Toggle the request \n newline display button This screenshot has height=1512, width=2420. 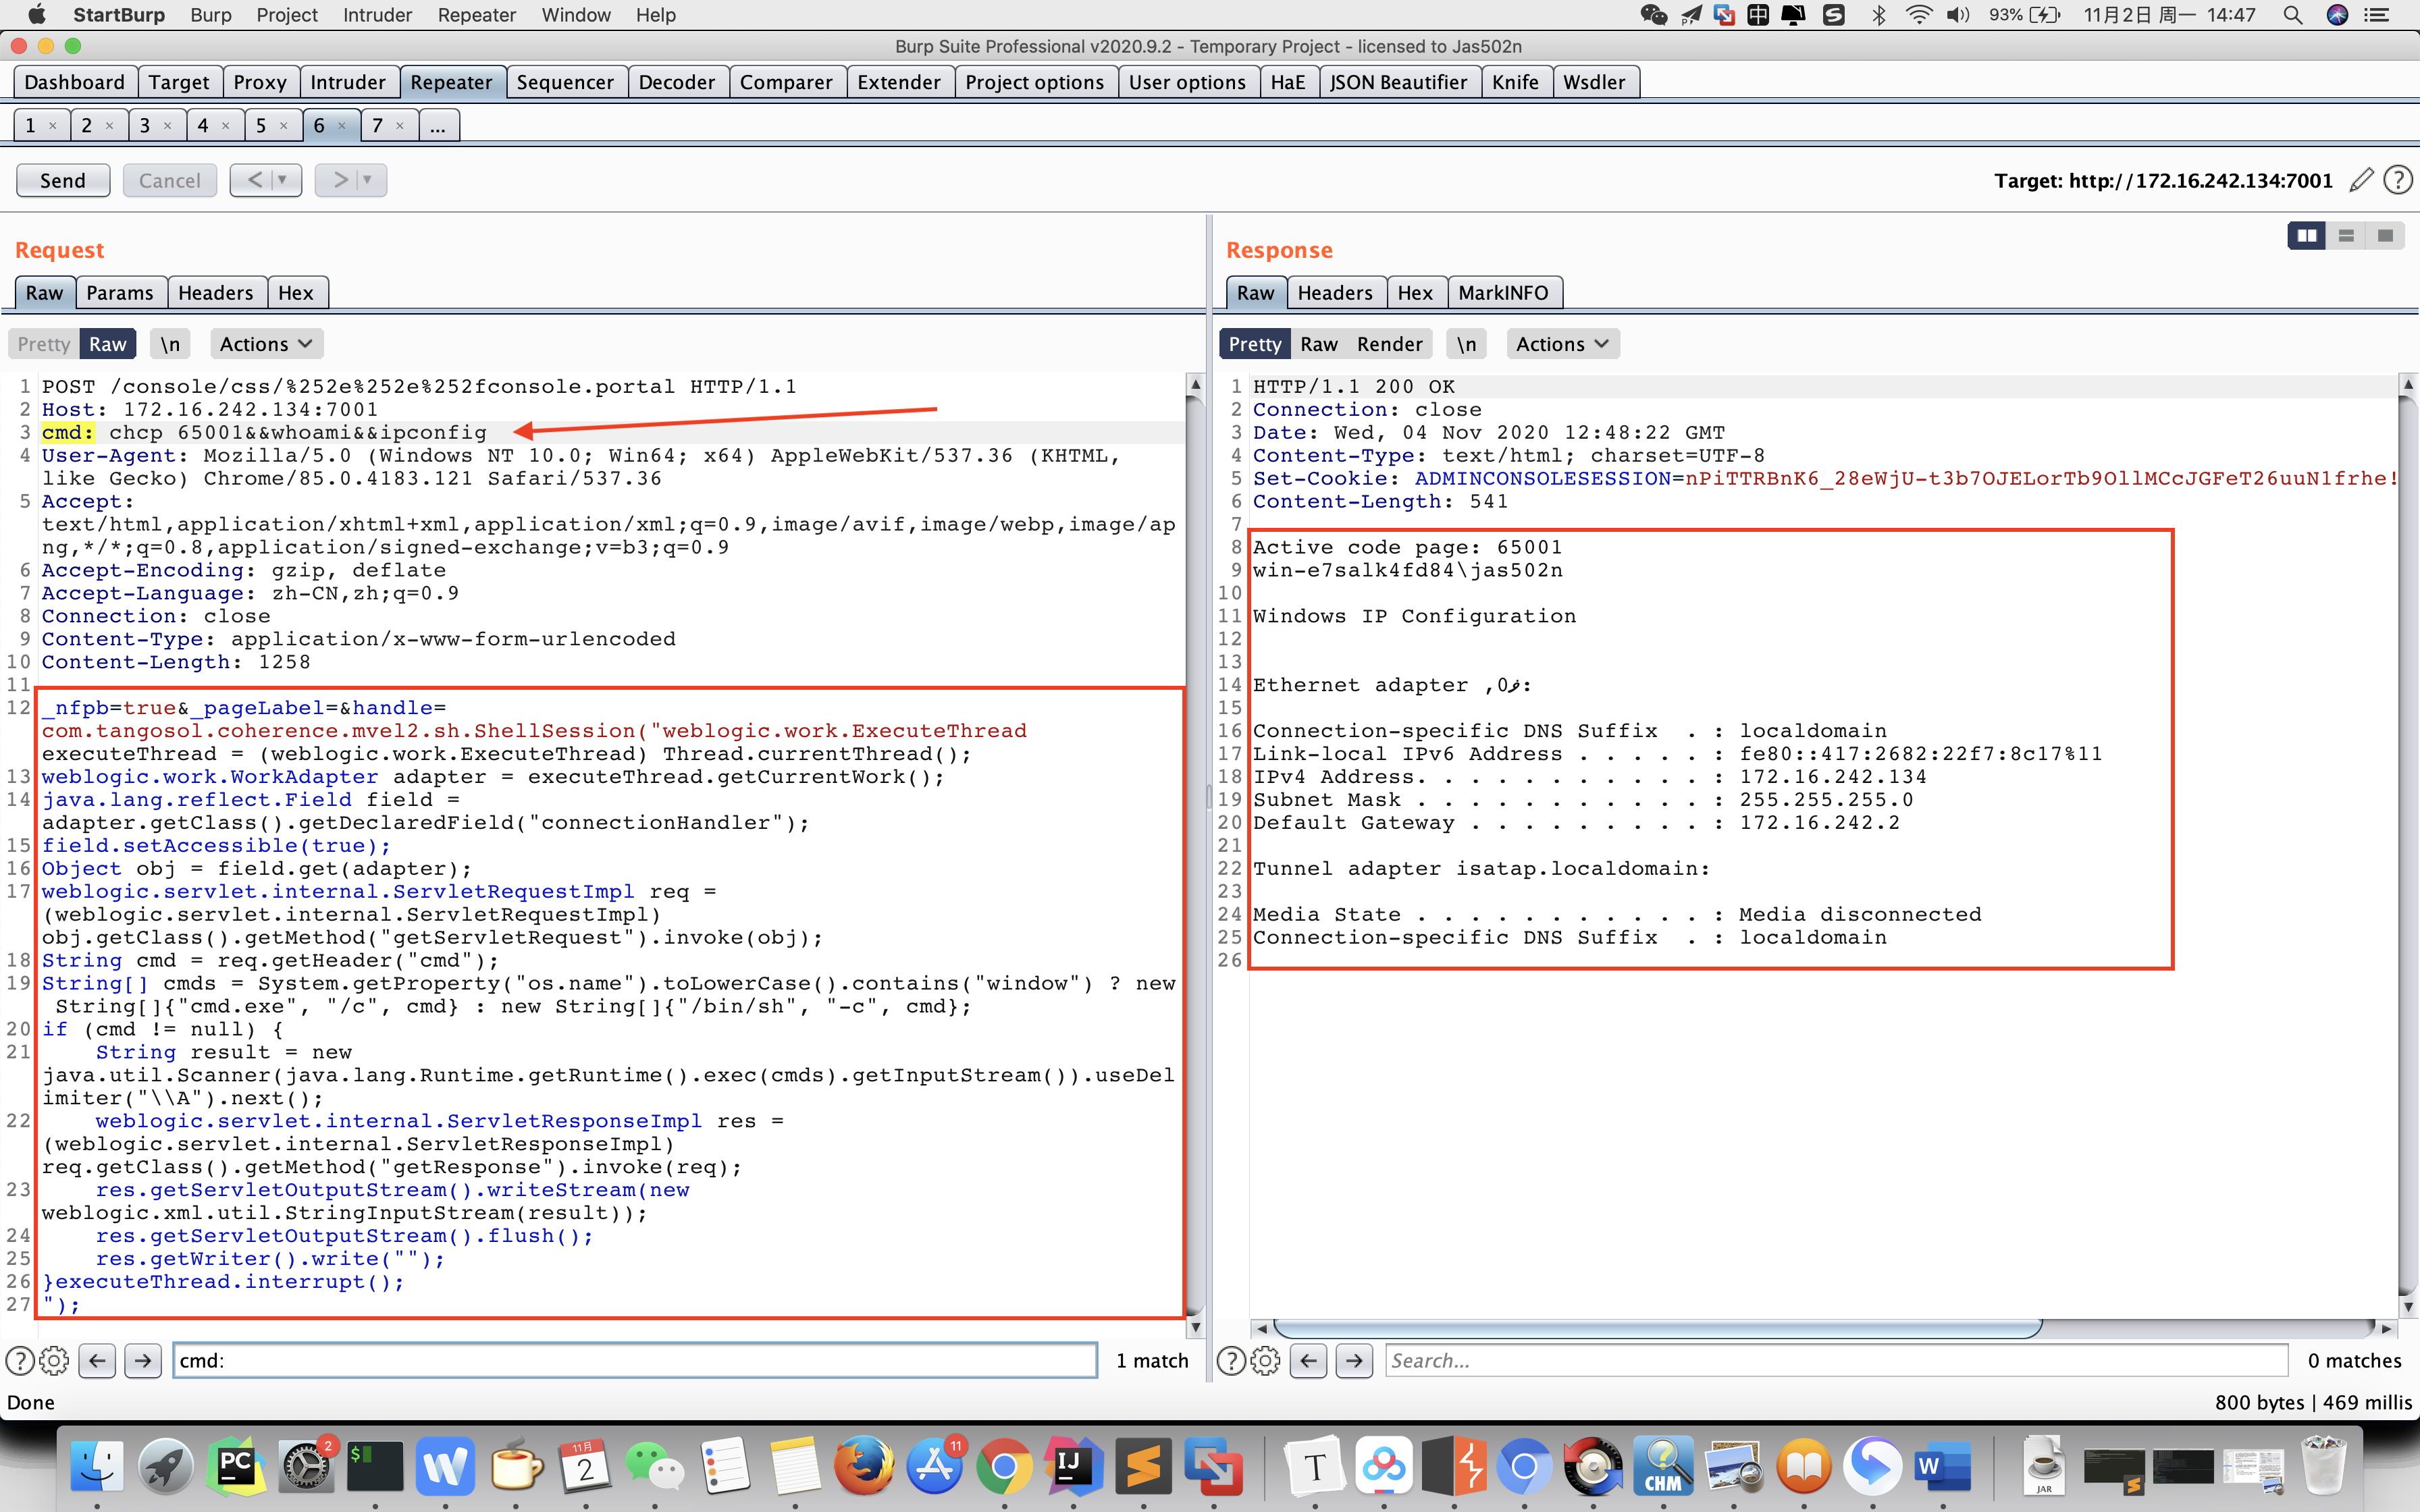171,344
